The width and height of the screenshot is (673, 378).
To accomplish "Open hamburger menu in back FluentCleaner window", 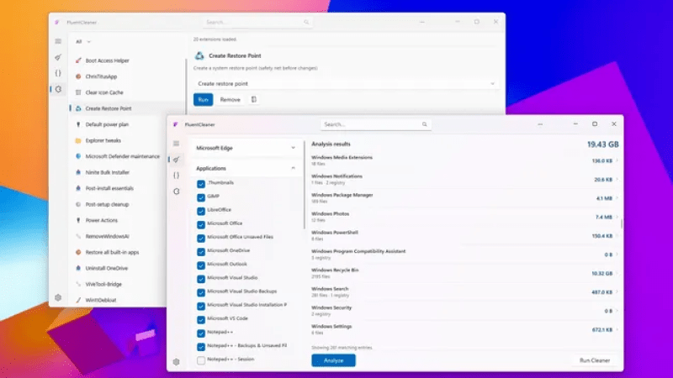I will 58,41.
